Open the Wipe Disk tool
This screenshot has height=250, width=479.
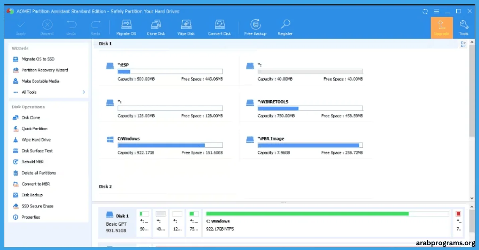point(186,27)
